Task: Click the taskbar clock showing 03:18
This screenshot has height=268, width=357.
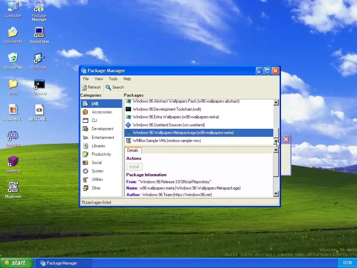Action: click(347, 263)
